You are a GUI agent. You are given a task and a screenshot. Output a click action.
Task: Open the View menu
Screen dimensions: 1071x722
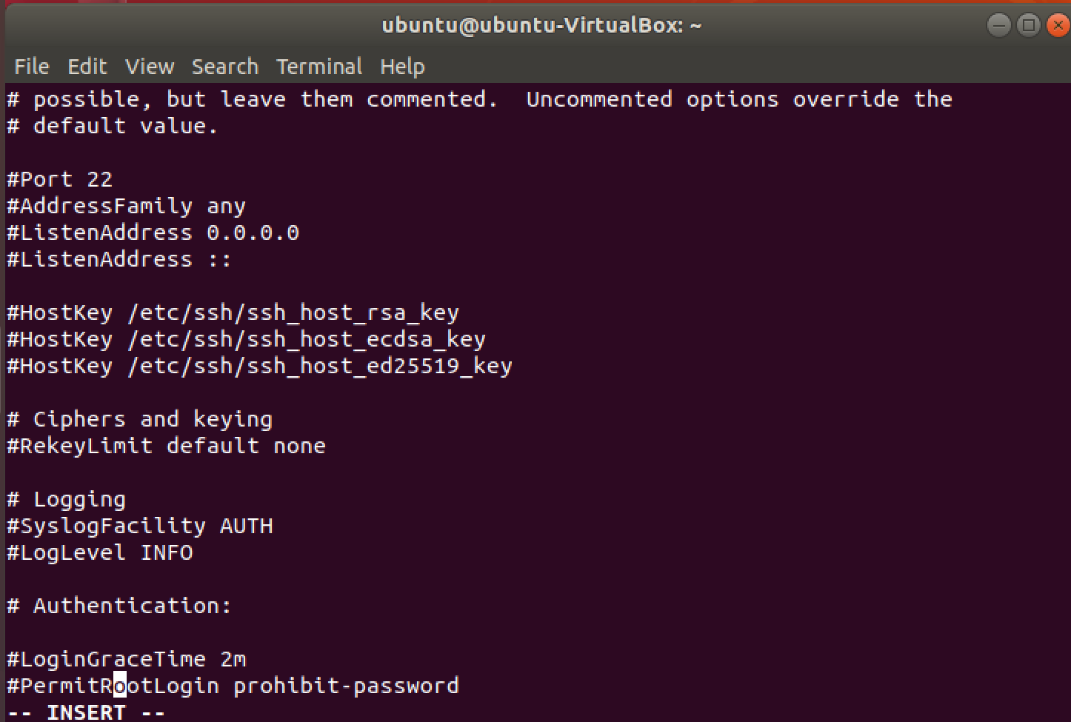click(x=150, y=67)
